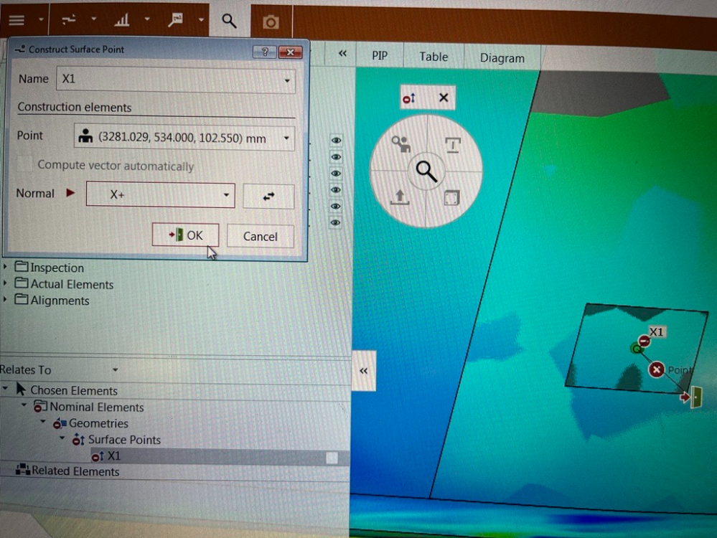717x538 pixels.
Task: Select magnifier search icon in top toolbar
Action: pyautogui.click(x=229, y=22)
